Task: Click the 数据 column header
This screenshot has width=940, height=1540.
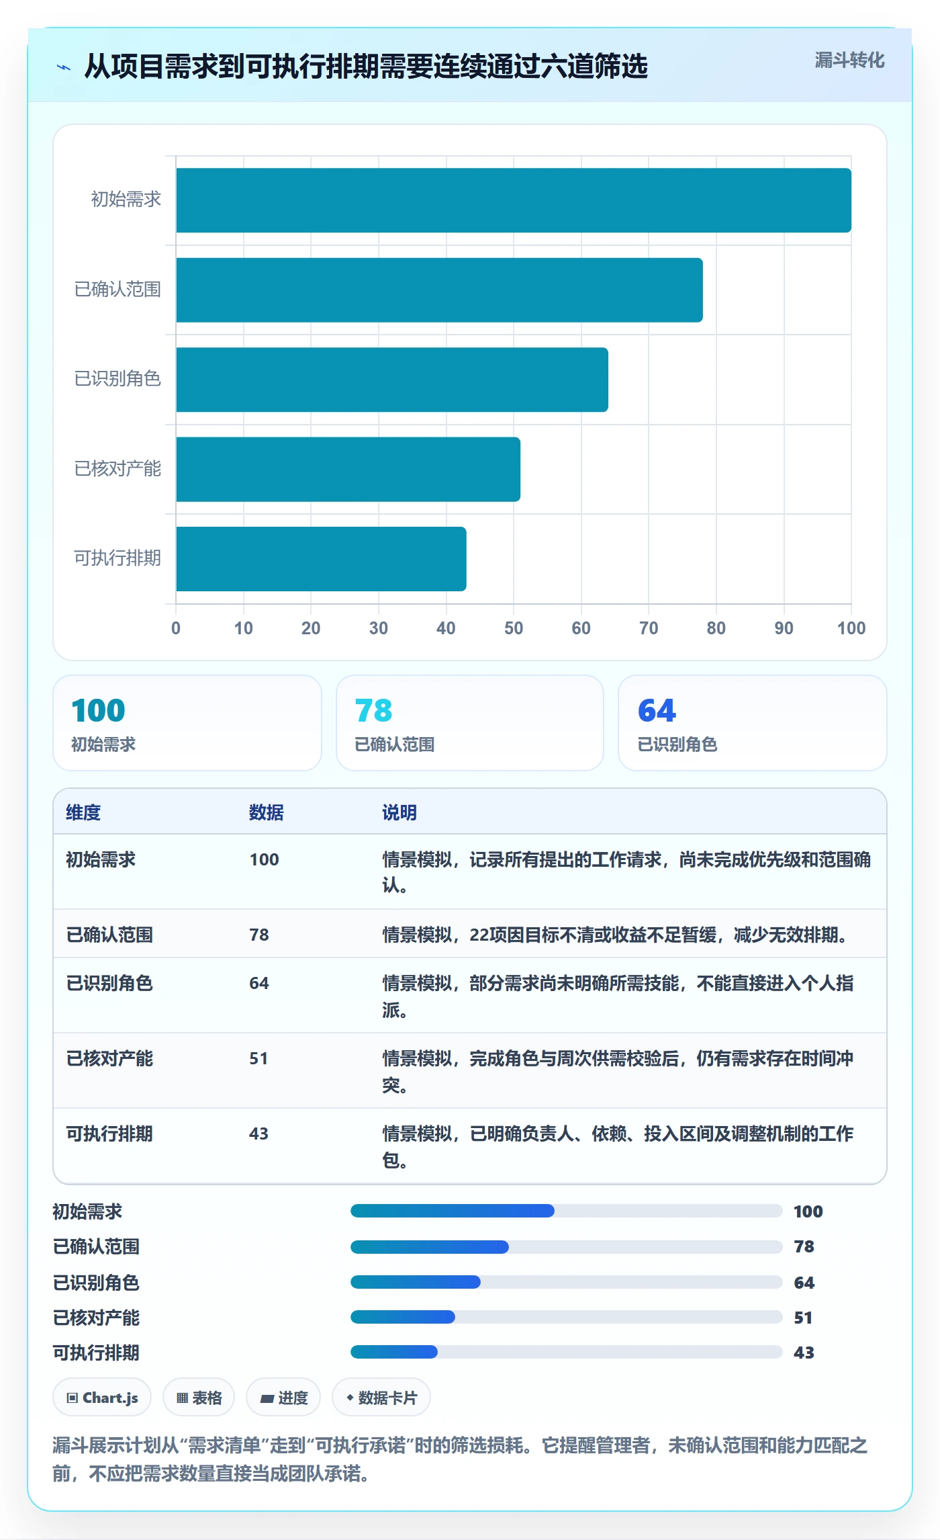Action: point(267,812)
